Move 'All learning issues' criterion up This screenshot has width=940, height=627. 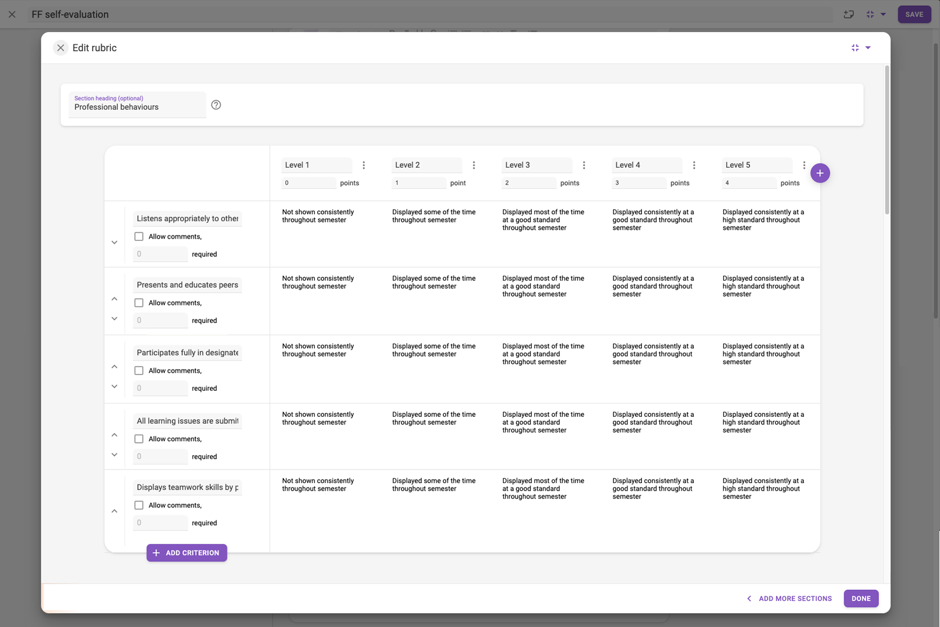[114, 435]
